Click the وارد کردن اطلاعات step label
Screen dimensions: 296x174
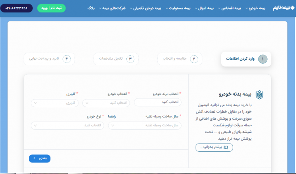[x=240, y=59]
